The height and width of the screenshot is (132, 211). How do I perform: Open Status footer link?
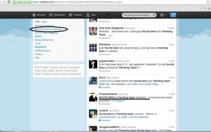click(x=51, y=71)
